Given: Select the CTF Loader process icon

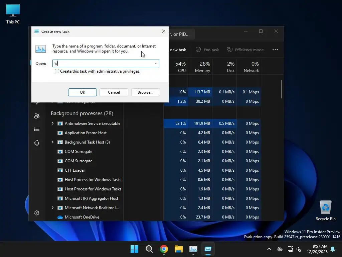Looking at the screenshot, I should click(60, 170).
